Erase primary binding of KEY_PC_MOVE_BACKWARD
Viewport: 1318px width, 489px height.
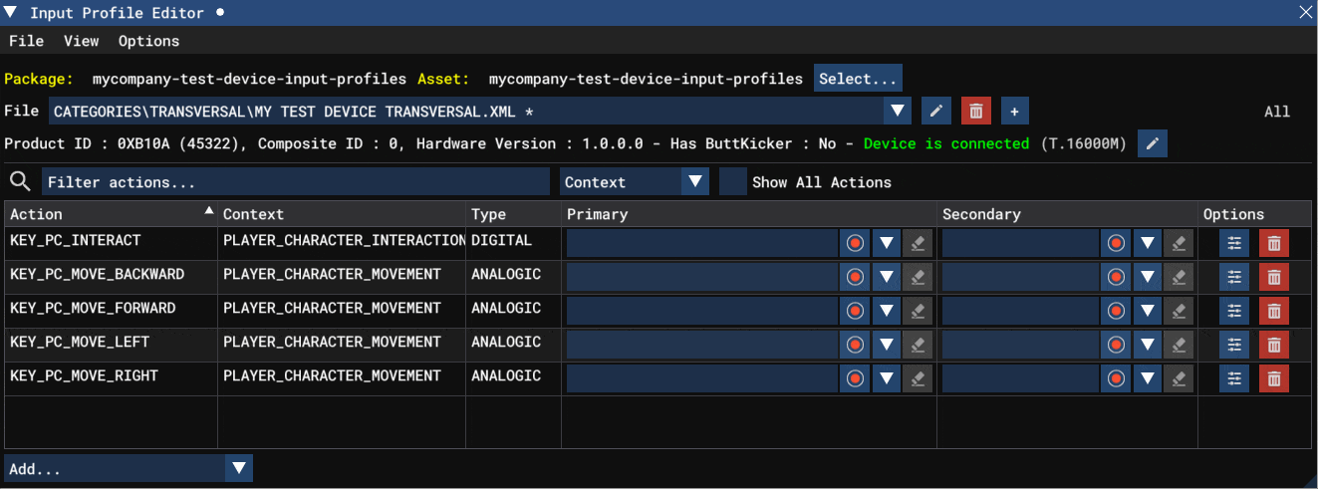[918, 277]
